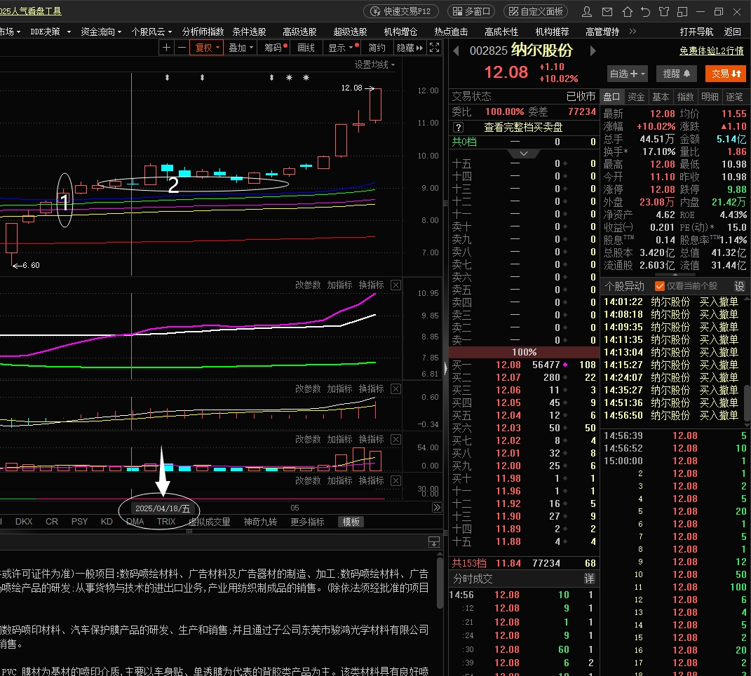
Task: Close the first sub-indicator panel (10.95 scale)
Action: (395, 285)
